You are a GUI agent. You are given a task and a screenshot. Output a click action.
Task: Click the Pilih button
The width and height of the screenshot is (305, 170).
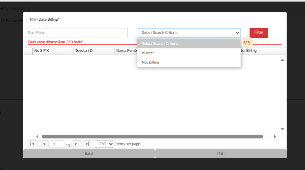pos(221,154)
